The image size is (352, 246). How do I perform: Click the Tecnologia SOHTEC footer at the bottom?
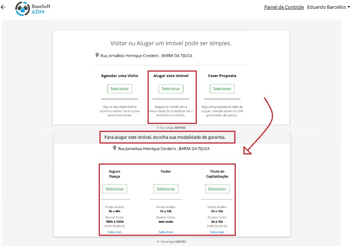coord(171,241)
